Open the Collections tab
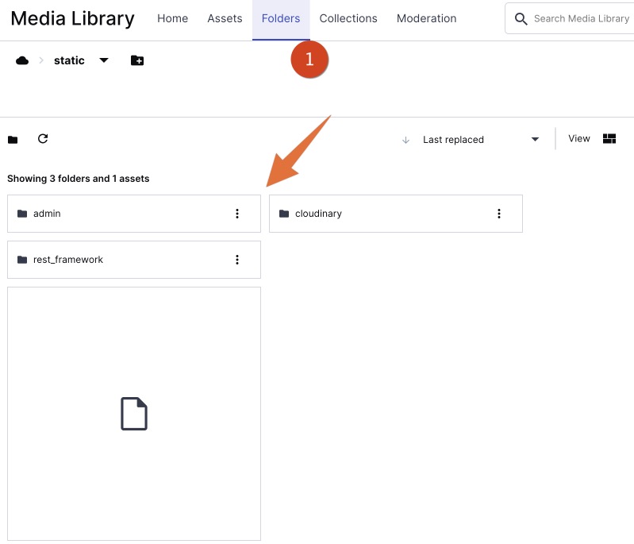634x544 pixels. click(348, 18)
